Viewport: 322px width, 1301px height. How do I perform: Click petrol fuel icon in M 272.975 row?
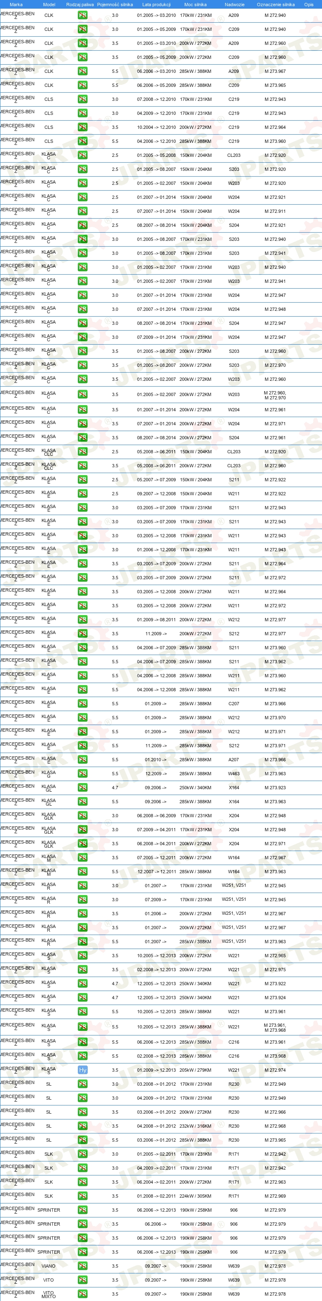pyautogui.click(x=82, y=970)
